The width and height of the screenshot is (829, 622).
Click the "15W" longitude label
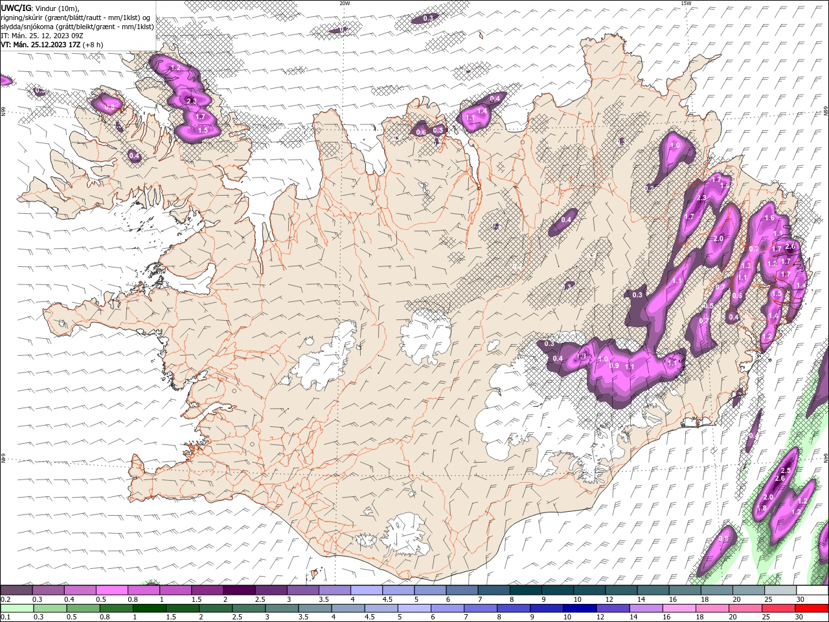686,3
